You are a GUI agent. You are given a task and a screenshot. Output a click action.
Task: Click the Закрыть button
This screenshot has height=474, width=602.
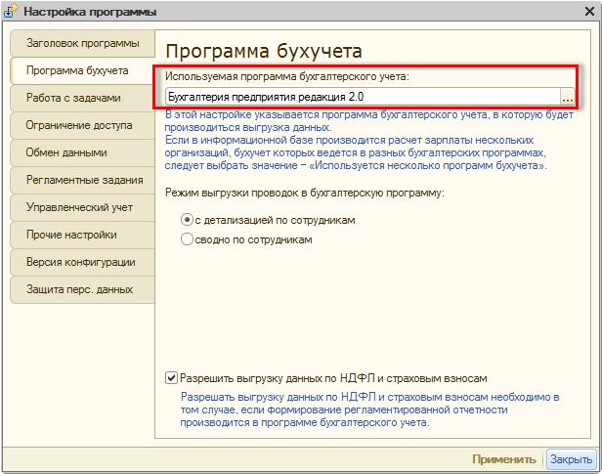pos(571,459)
